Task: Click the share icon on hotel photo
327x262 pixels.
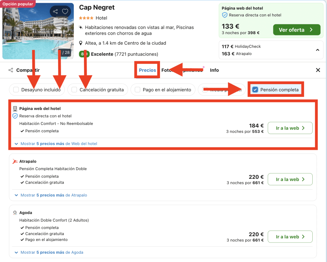Action: (56, 12)
